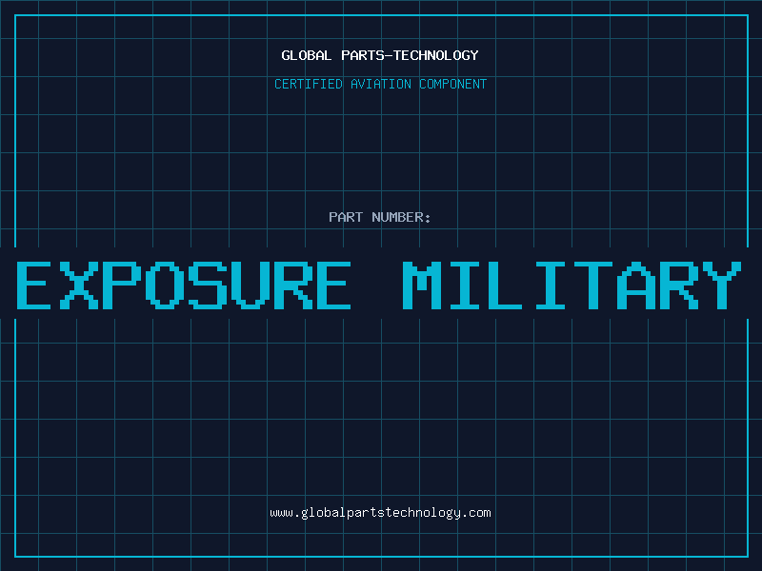The width and height of the screenshot is (762, 571).
Task: Click the word PARTS-TECHNOLOGY in the title
Action: pyautogui.click(x=410, y=55)
